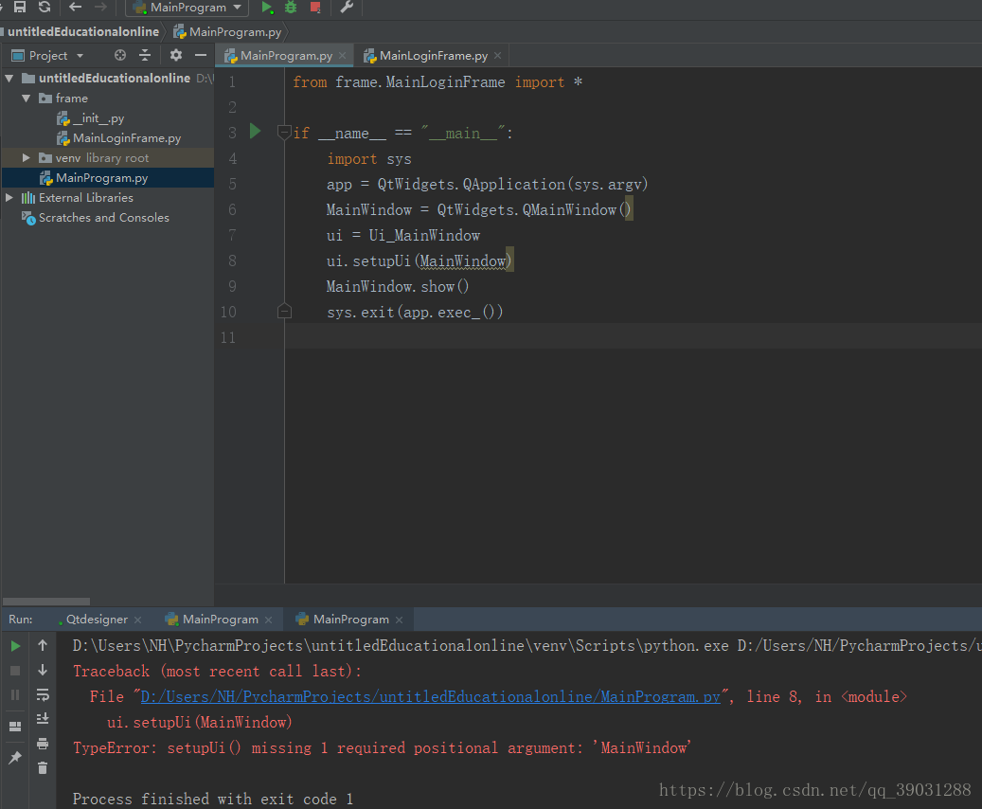This screenshot has height=809, width=982.
Task: Start debugging with the bug icon
Action: [291, 8]
